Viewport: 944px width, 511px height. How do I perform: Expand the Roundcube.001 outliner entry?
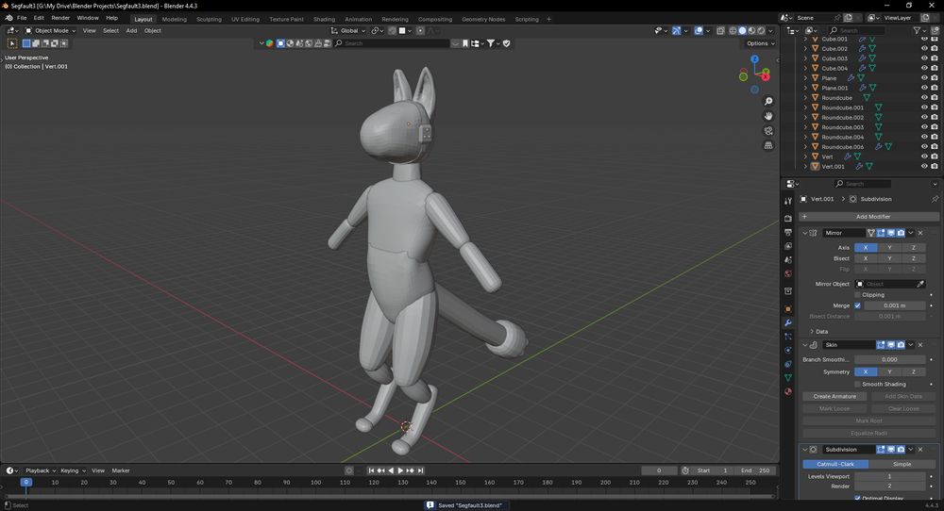click(x=805, y=107)
